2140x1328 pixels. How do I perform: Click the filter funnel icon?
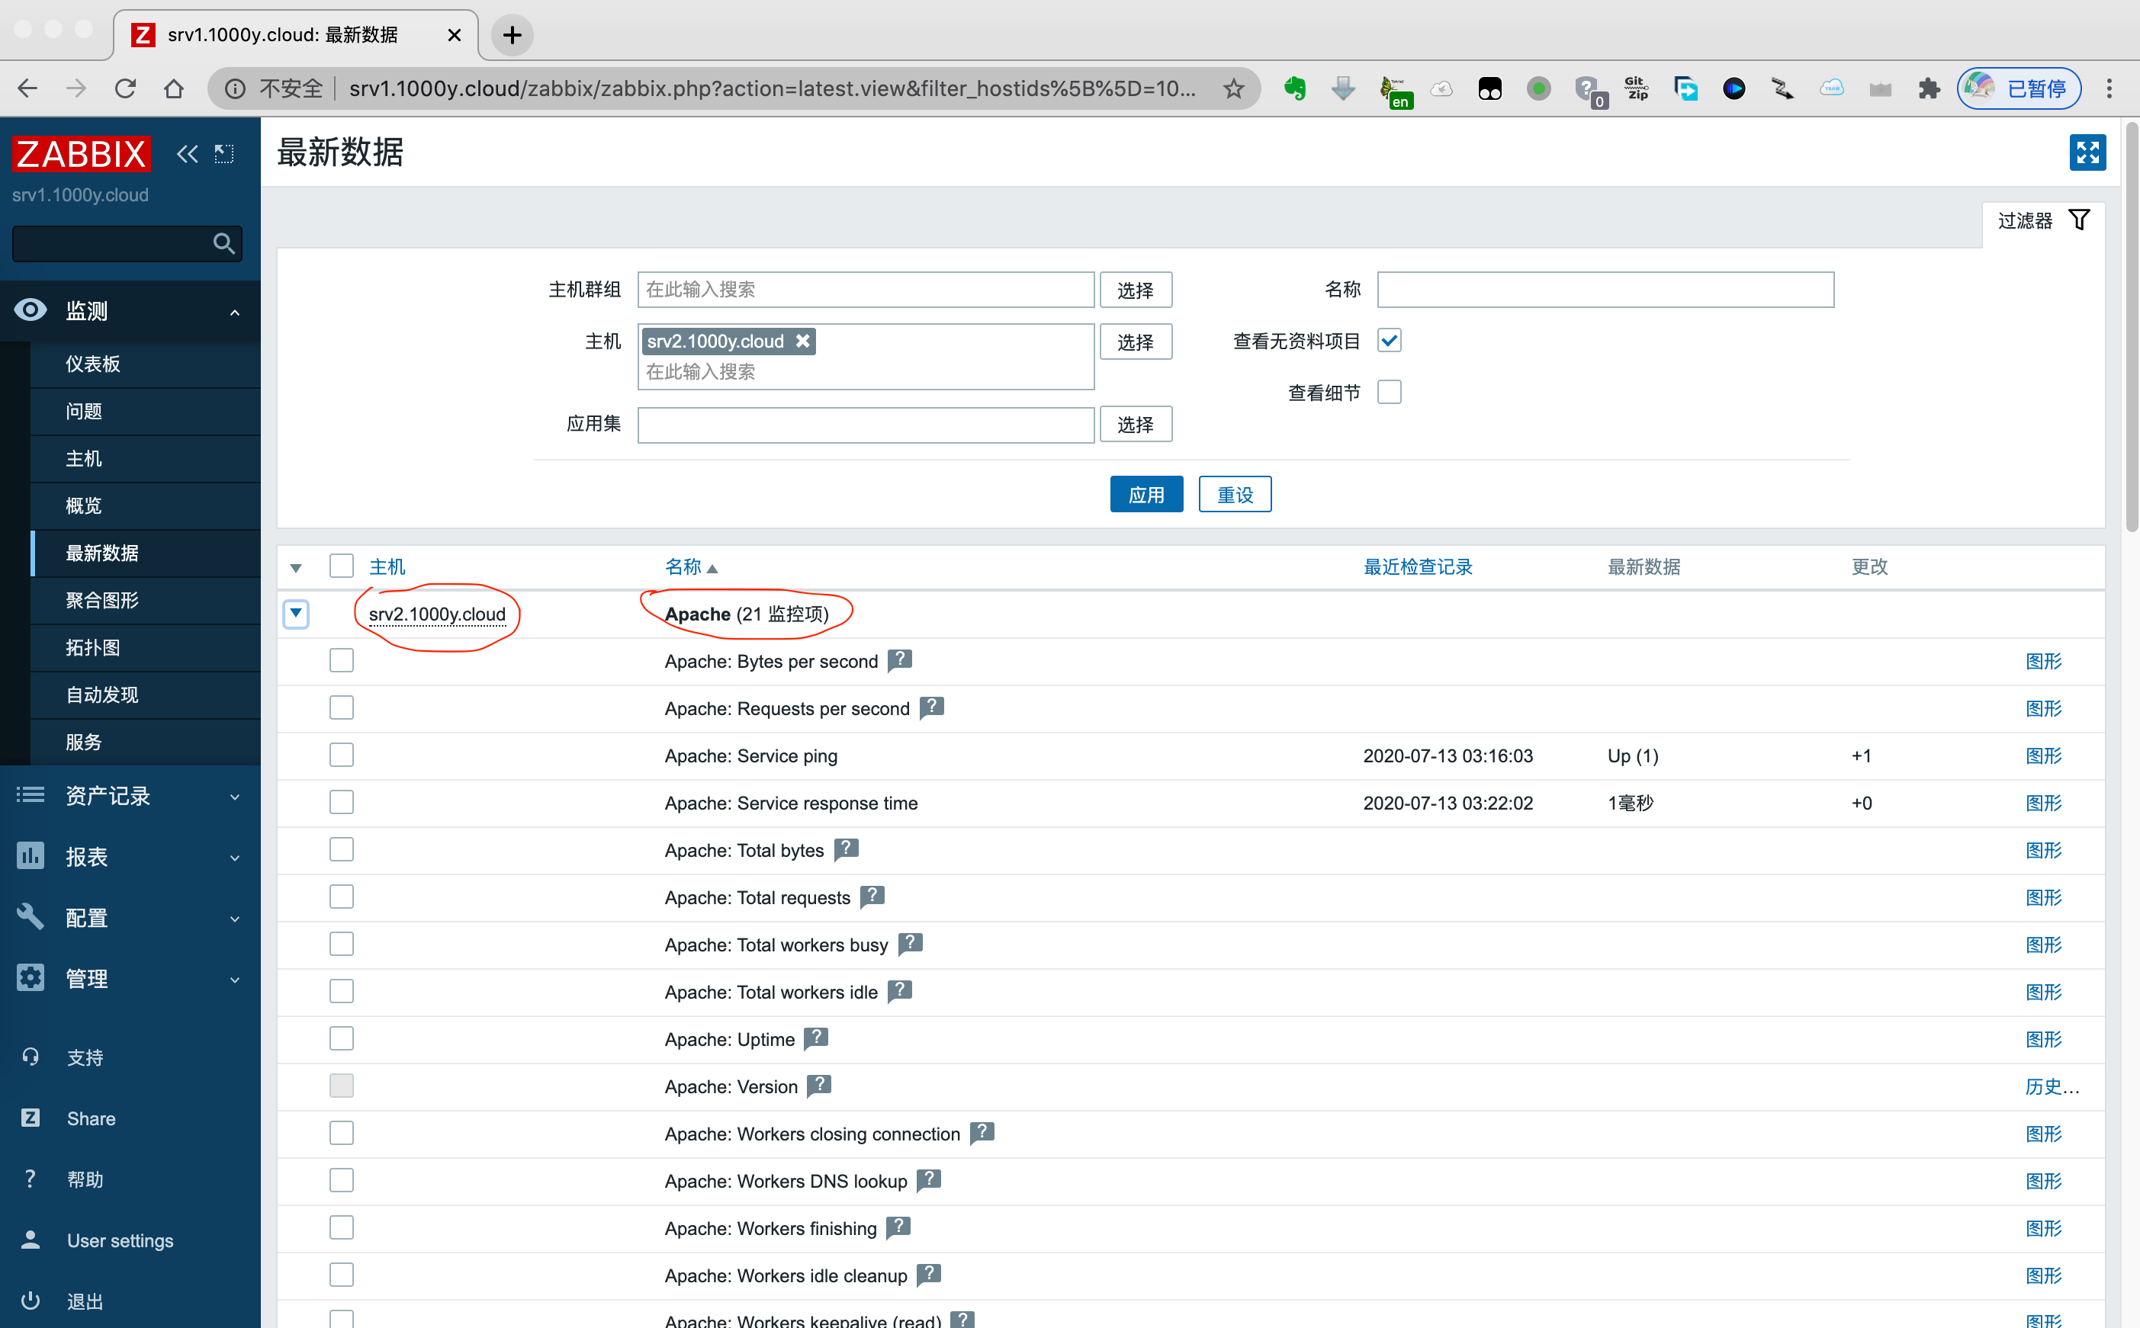coord(2080,220)
